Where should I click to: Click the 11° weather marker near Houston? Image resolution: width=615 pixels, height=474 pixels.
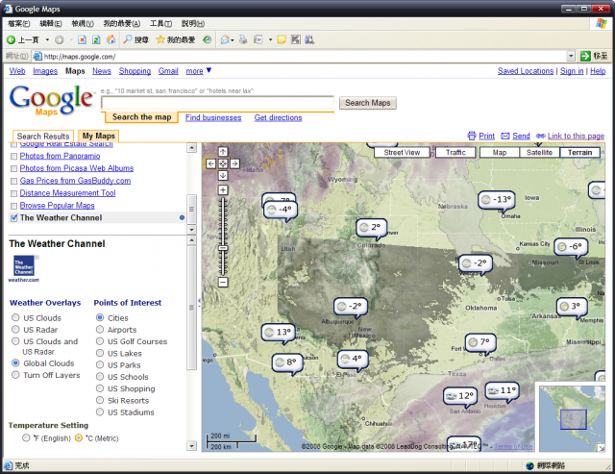tap(502, 390)
